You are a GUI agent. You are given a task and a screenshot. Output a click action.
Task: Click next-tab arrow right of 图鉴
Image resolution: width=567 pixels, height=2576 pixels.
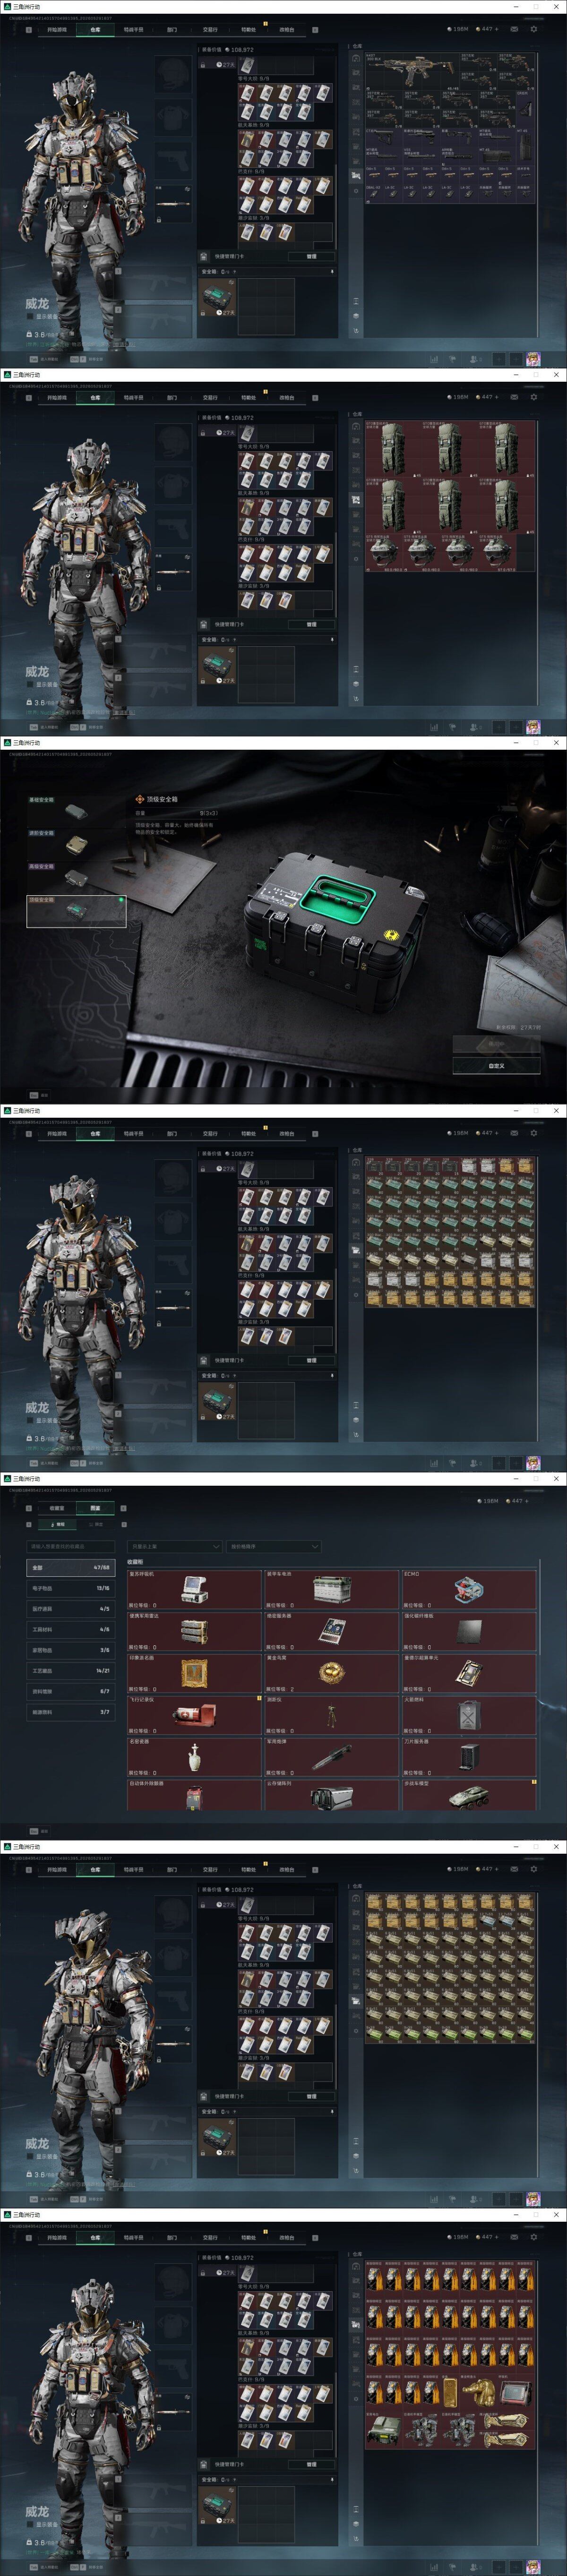pos(123,1508)
